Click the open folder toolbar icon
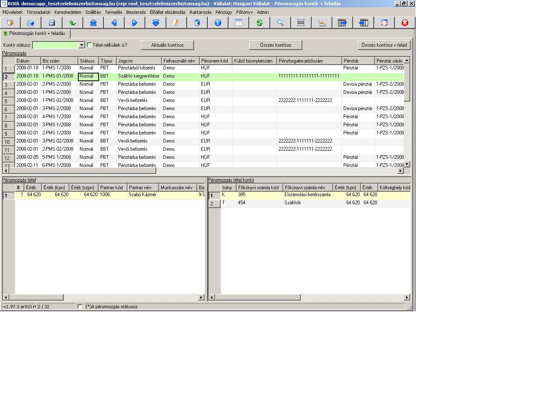The height and width of the screenshot is (411, 547). click(x=31, y=23)
